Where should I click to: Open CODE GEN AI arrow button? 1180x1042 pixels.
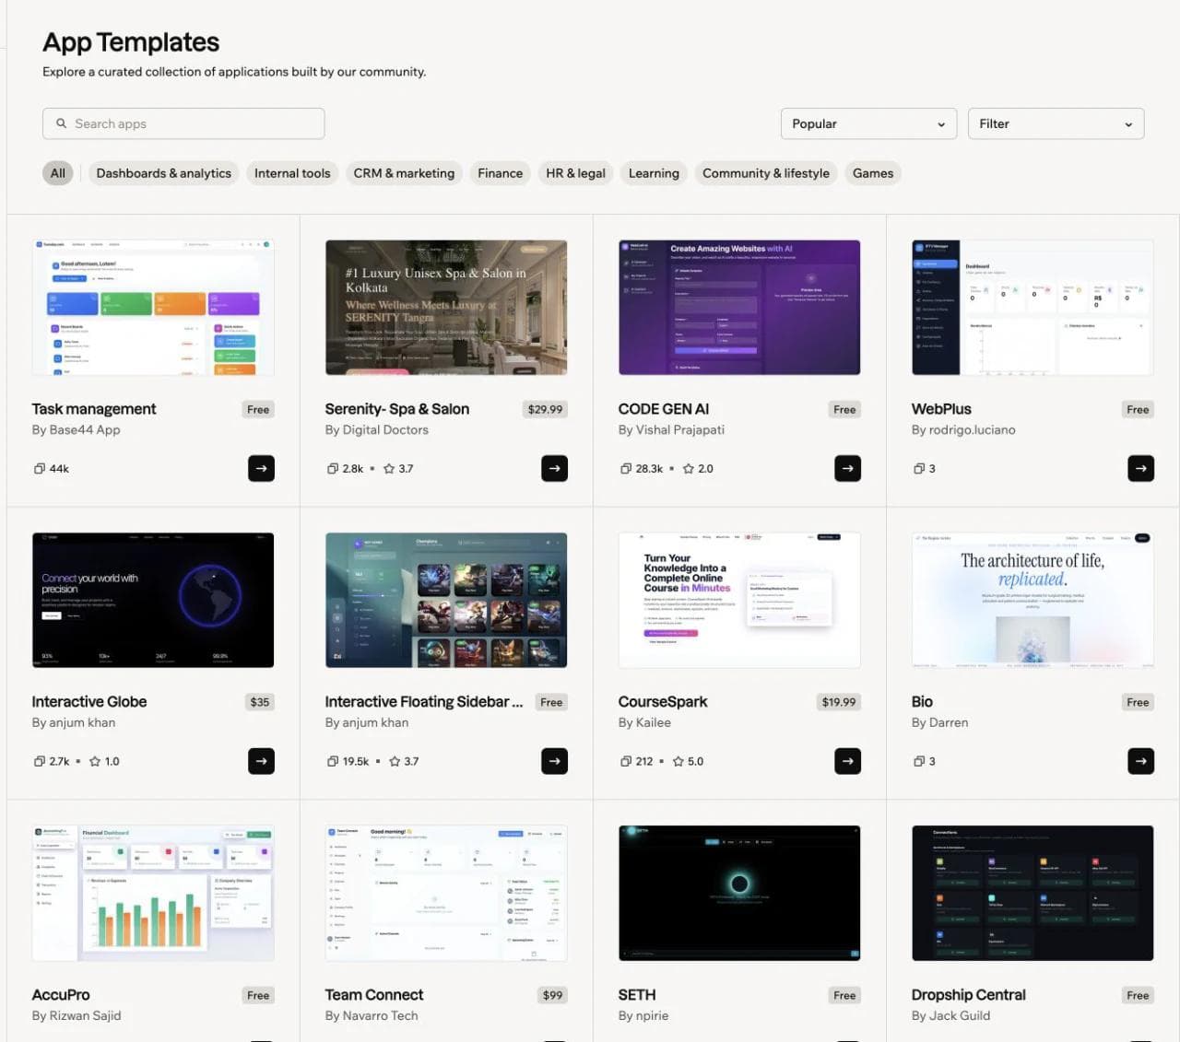pos(847,468)
